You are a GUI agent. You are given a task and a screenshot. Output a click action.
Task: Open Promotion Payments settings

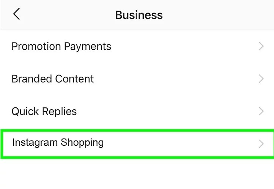[x=61, y=46]
